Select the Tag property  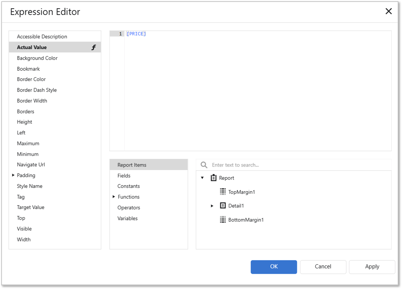55,197
